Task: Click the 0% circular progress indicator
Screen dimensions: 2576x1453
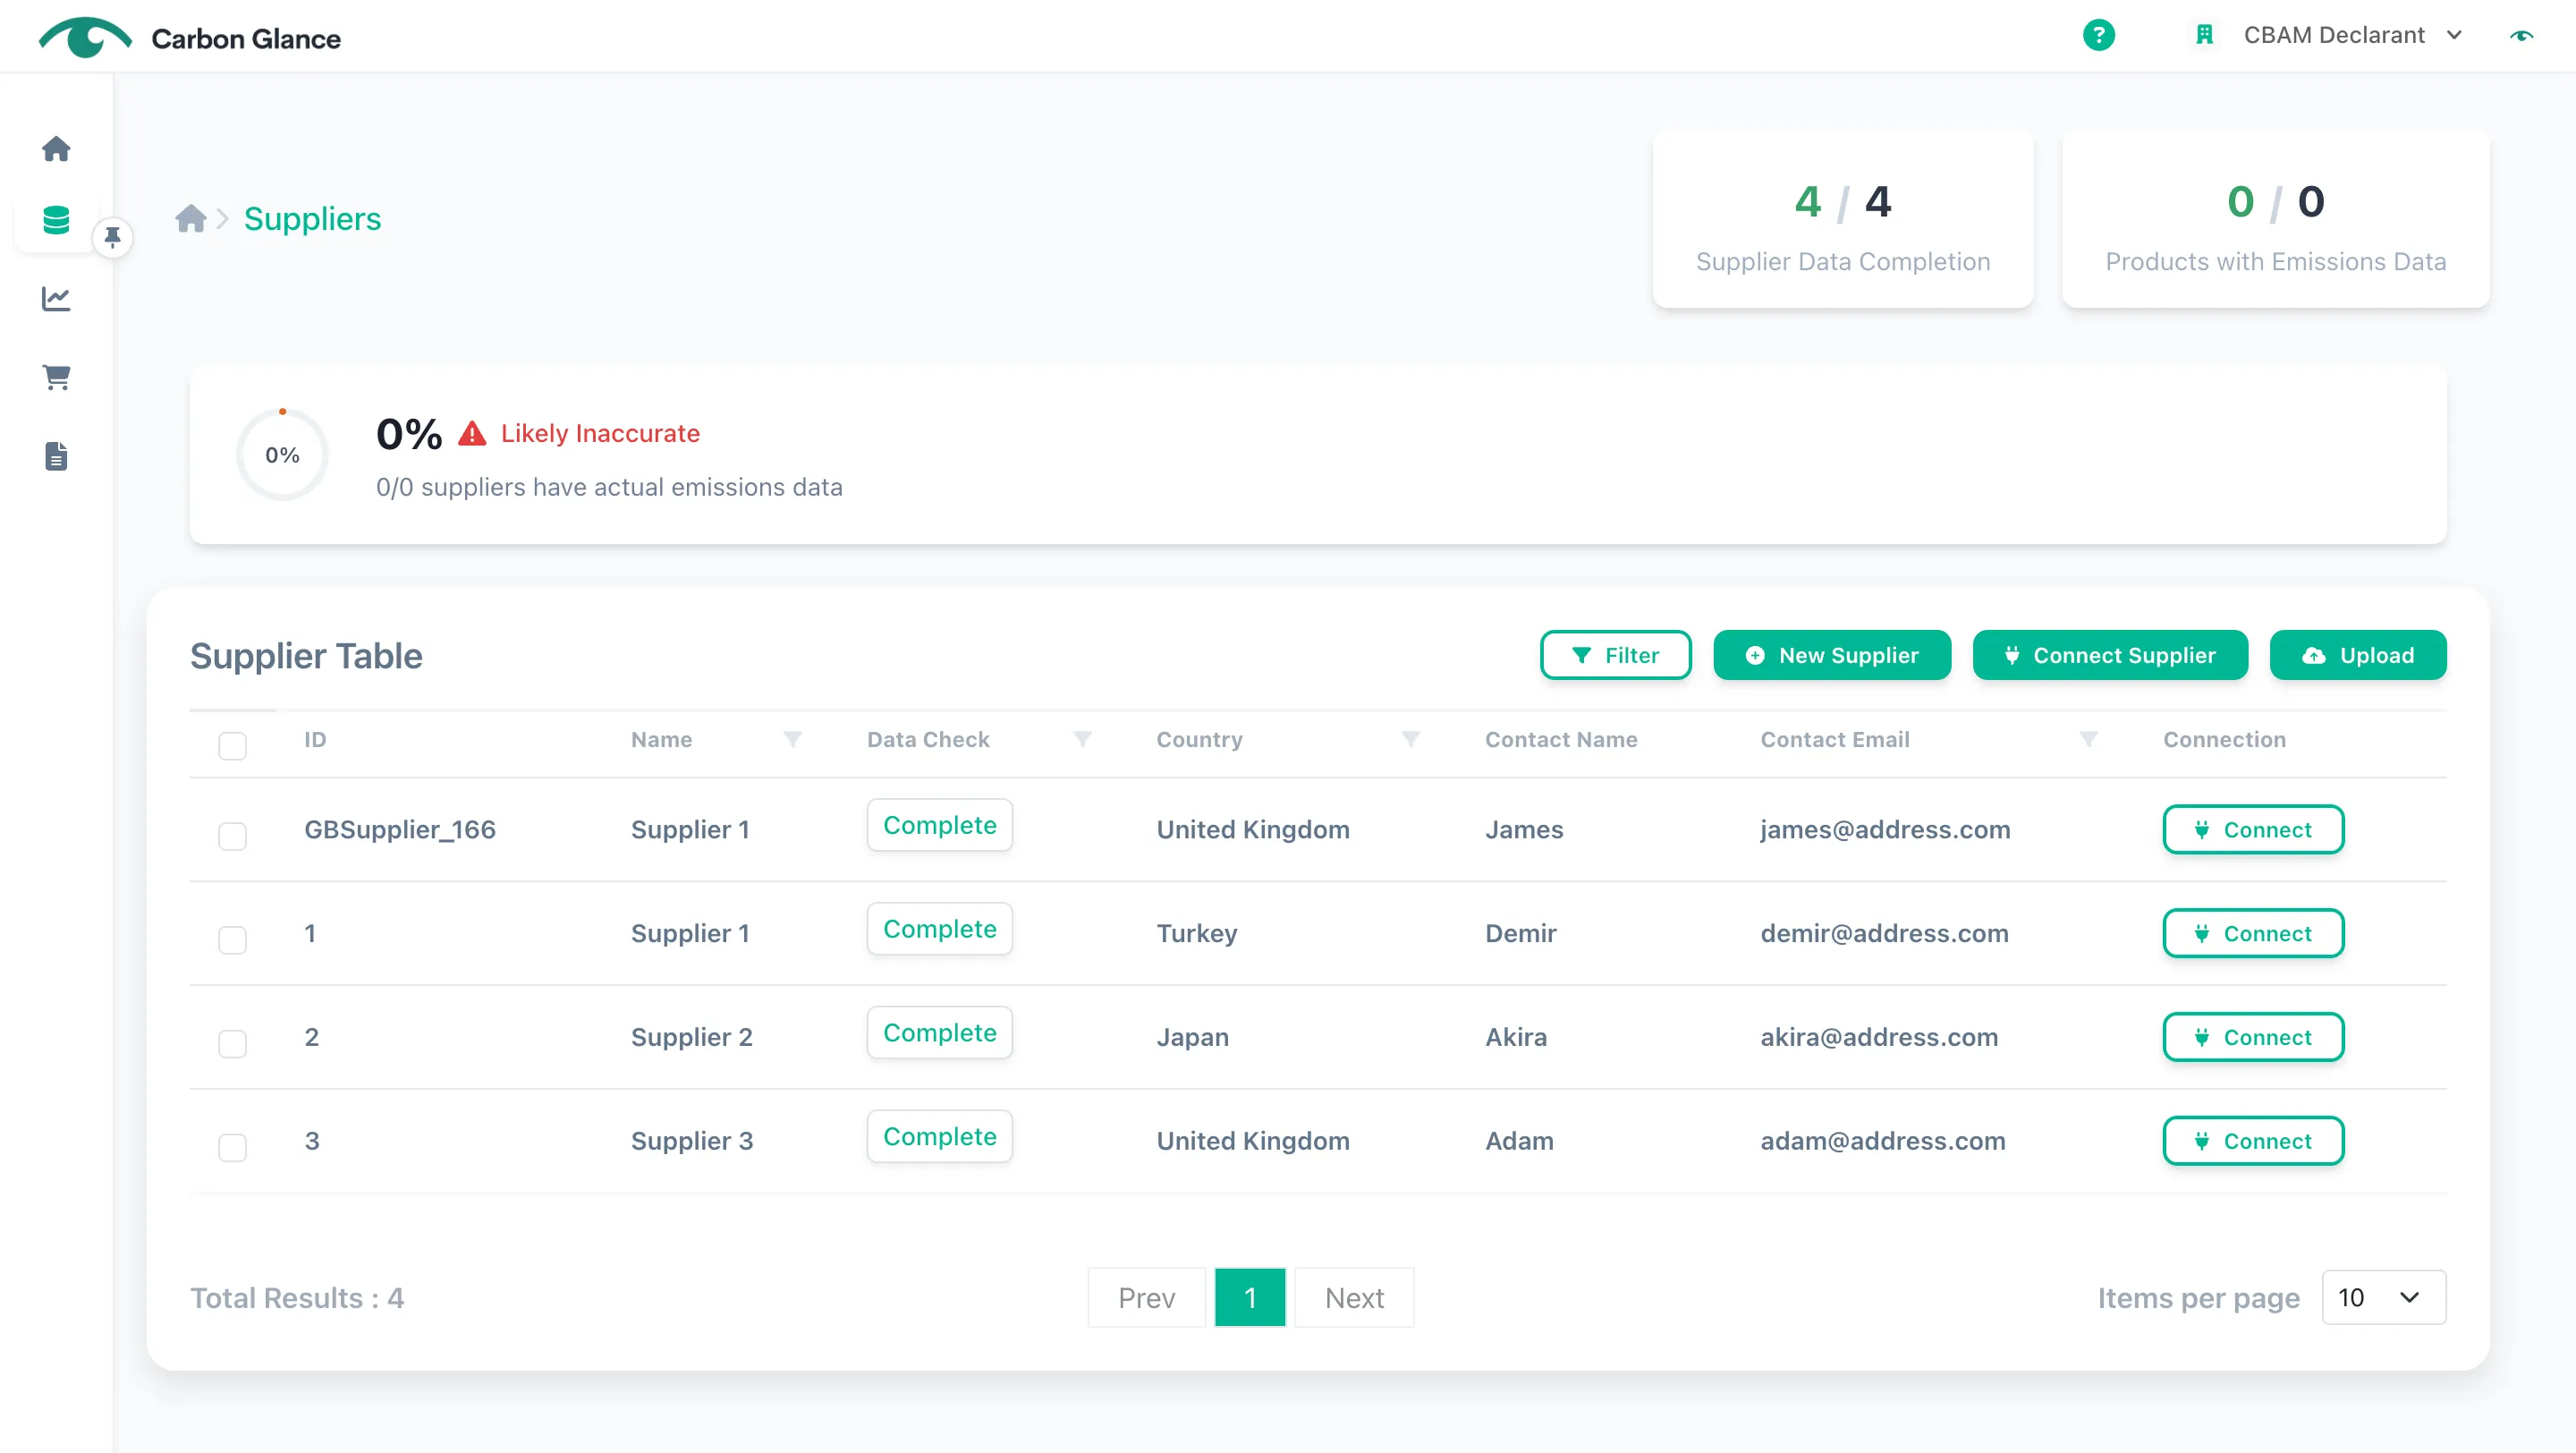Action: point(282,455)
